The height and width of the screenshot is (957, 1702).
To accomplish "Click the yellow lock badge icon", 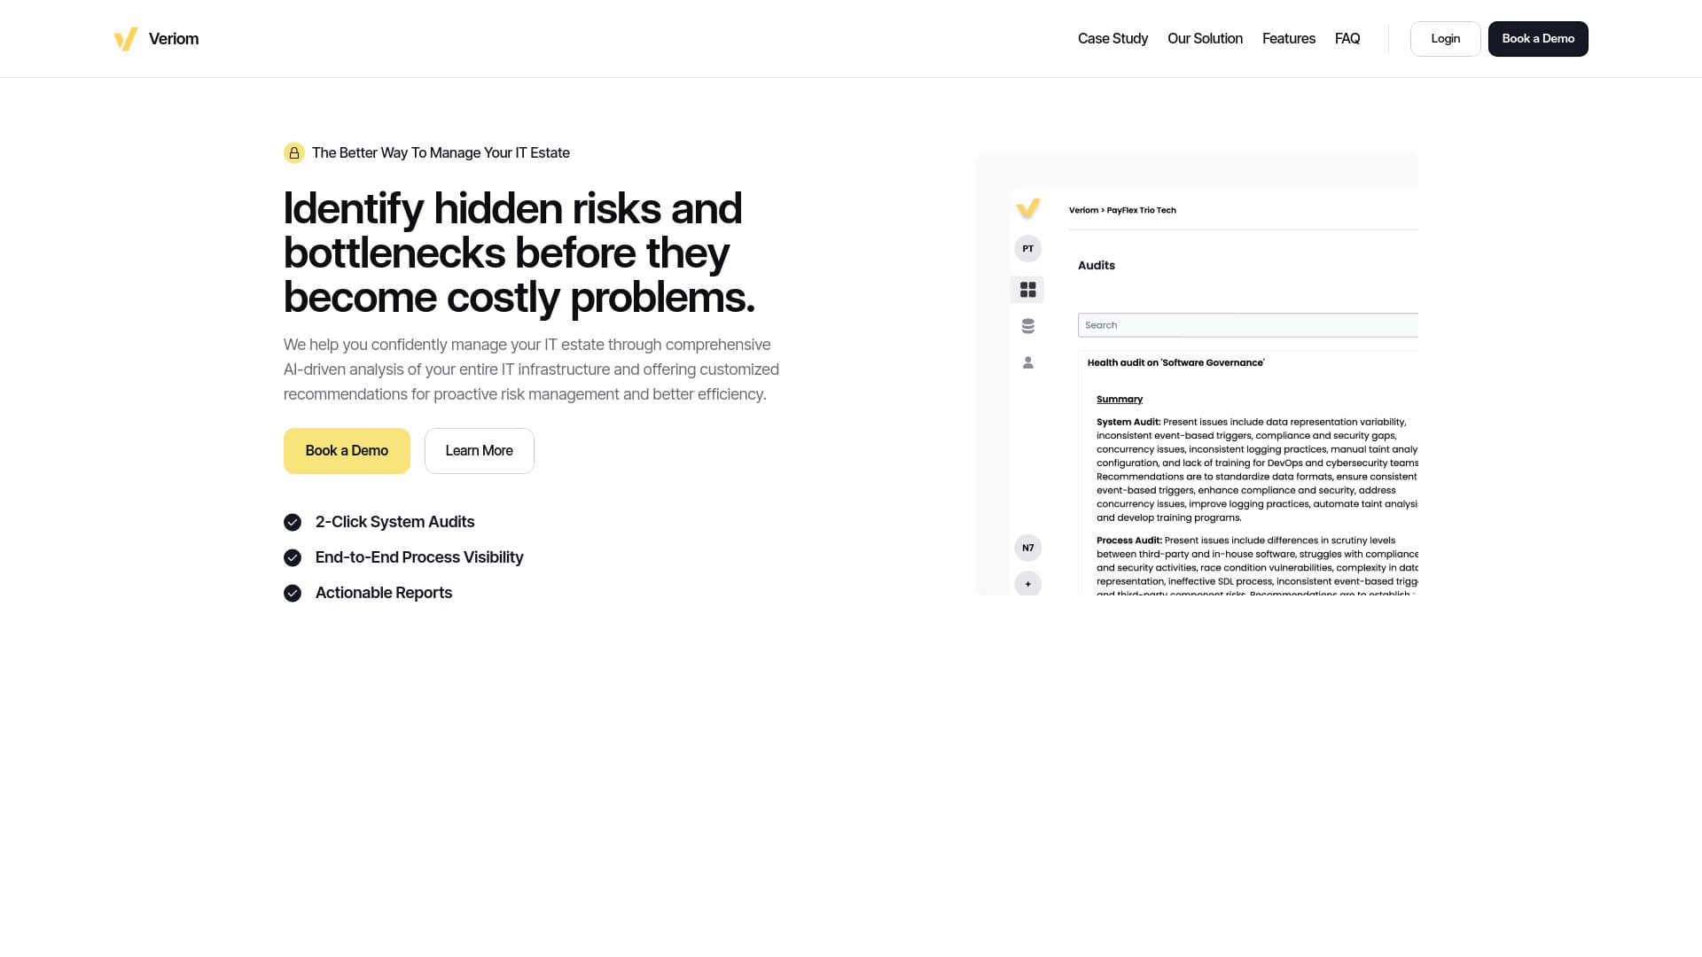I will click(294, 153).
